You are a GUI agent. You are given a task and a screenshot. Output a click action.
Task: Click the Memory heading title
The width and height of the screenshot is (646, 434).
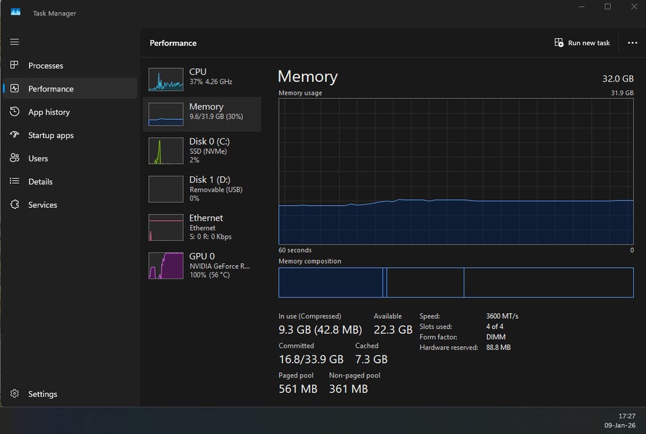308,77
